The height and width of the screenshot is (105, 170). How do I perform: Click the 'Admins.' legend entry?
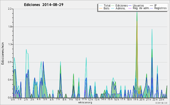pos(121,8)
